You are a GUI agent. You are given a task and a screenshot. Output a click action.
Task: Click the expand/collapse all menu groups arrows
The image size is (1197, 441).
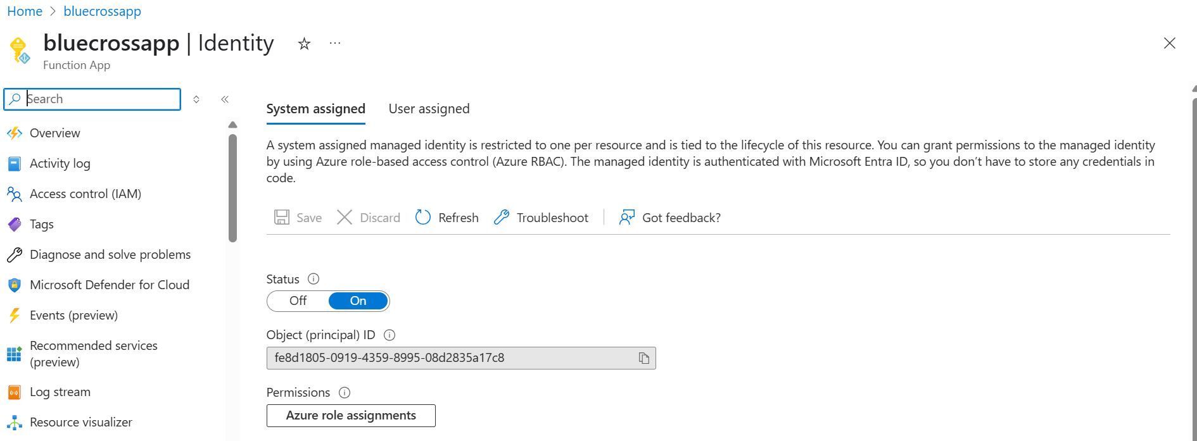(x=196, y=99)
